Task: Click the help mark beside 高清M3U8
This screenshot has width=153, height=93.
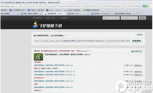Action: tap(42, 90)
